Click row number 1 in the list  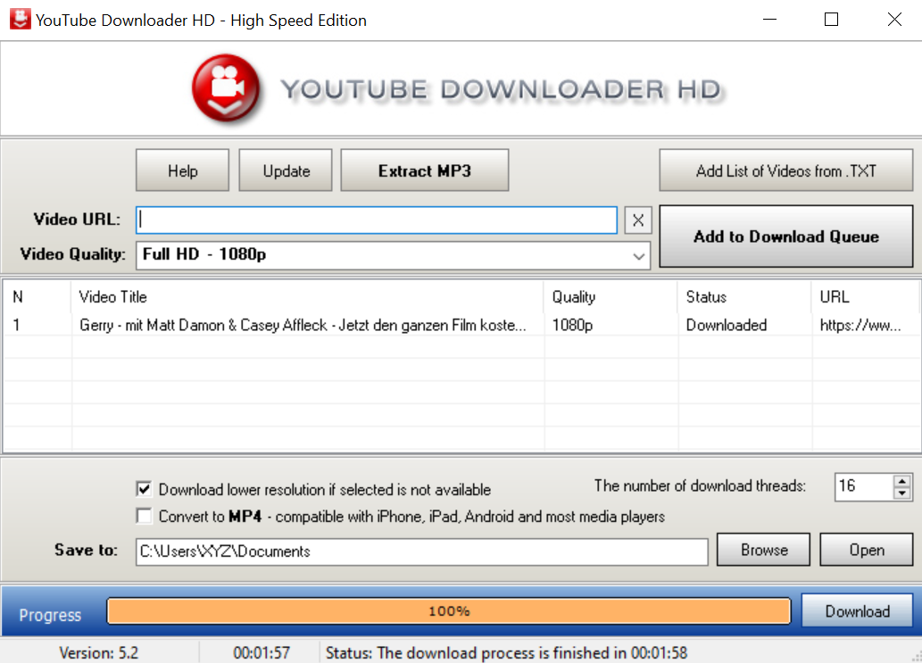click(16, 325)
